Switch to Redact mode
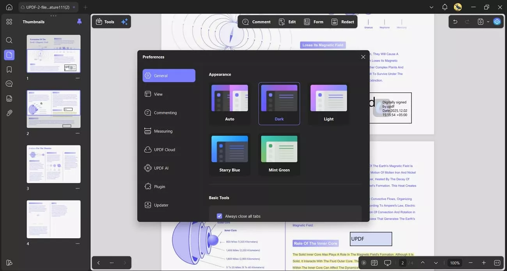 (342, 22)
